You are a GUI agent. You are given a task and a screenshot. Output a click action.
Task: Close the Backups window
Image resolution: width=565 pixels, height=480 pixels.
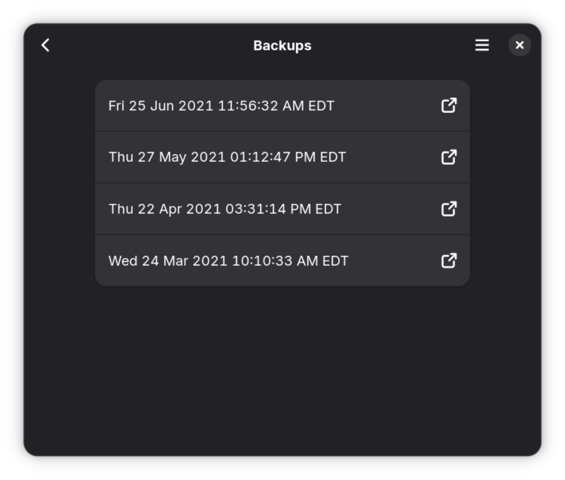pos(519,45)
